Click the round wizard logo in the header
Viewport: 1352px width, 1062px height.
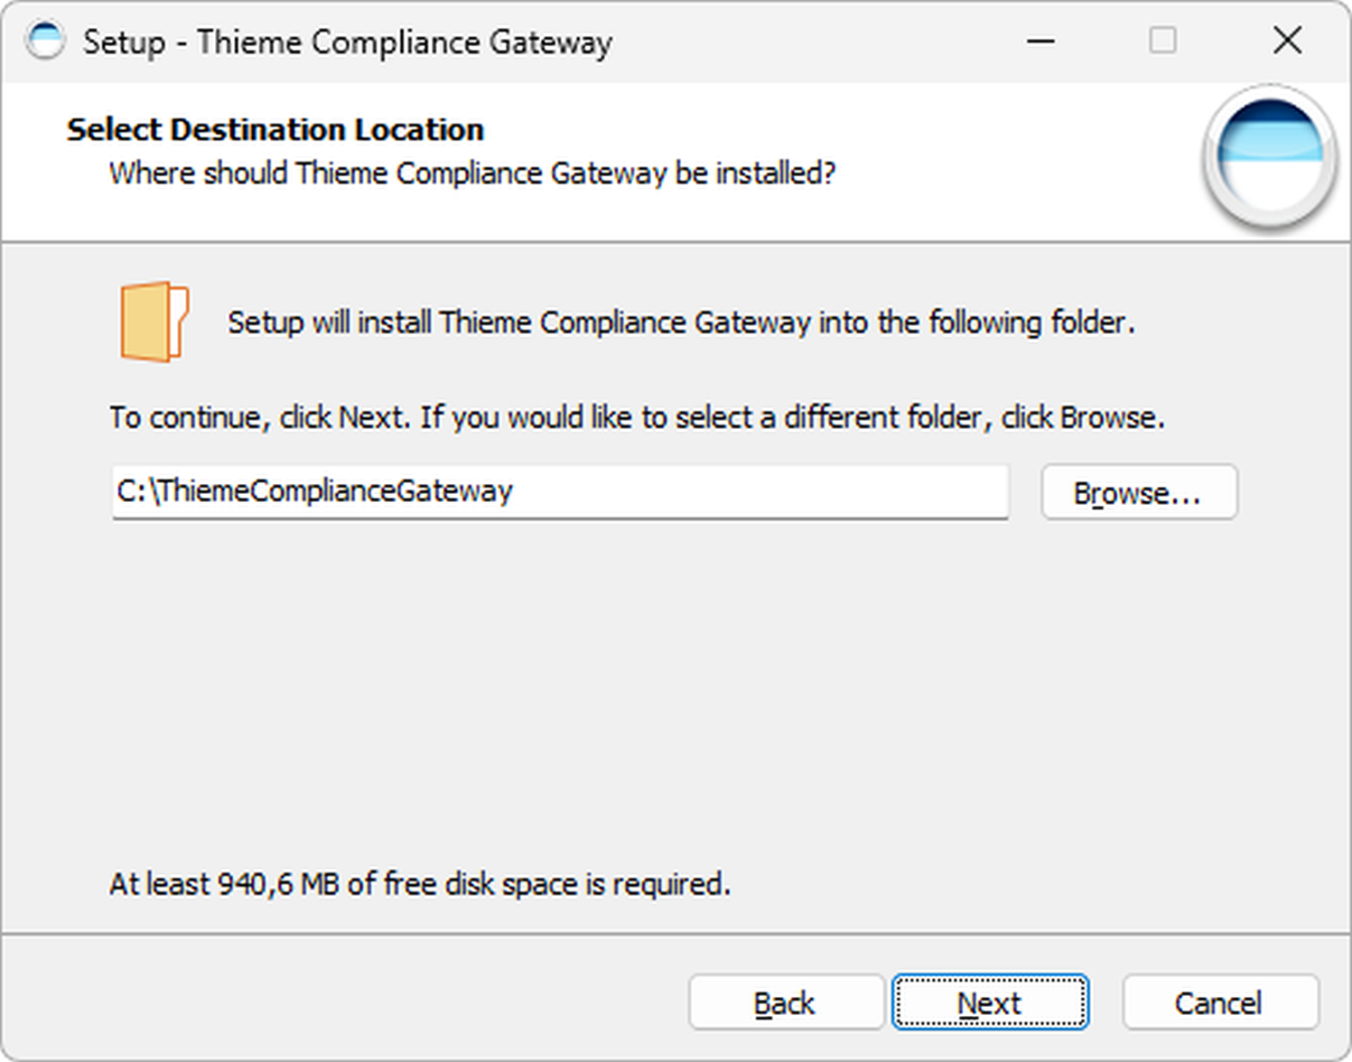pos(1269,156)
